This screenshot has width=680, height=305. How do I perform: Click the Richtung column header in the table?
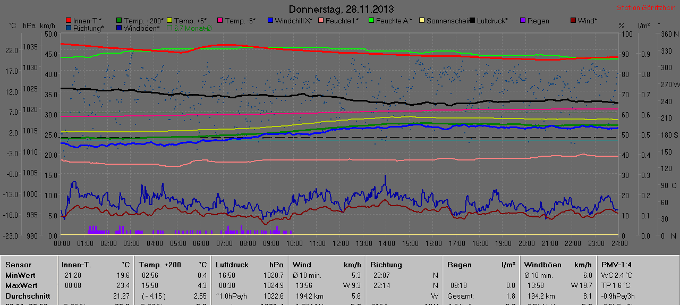(x=386, y=265)
